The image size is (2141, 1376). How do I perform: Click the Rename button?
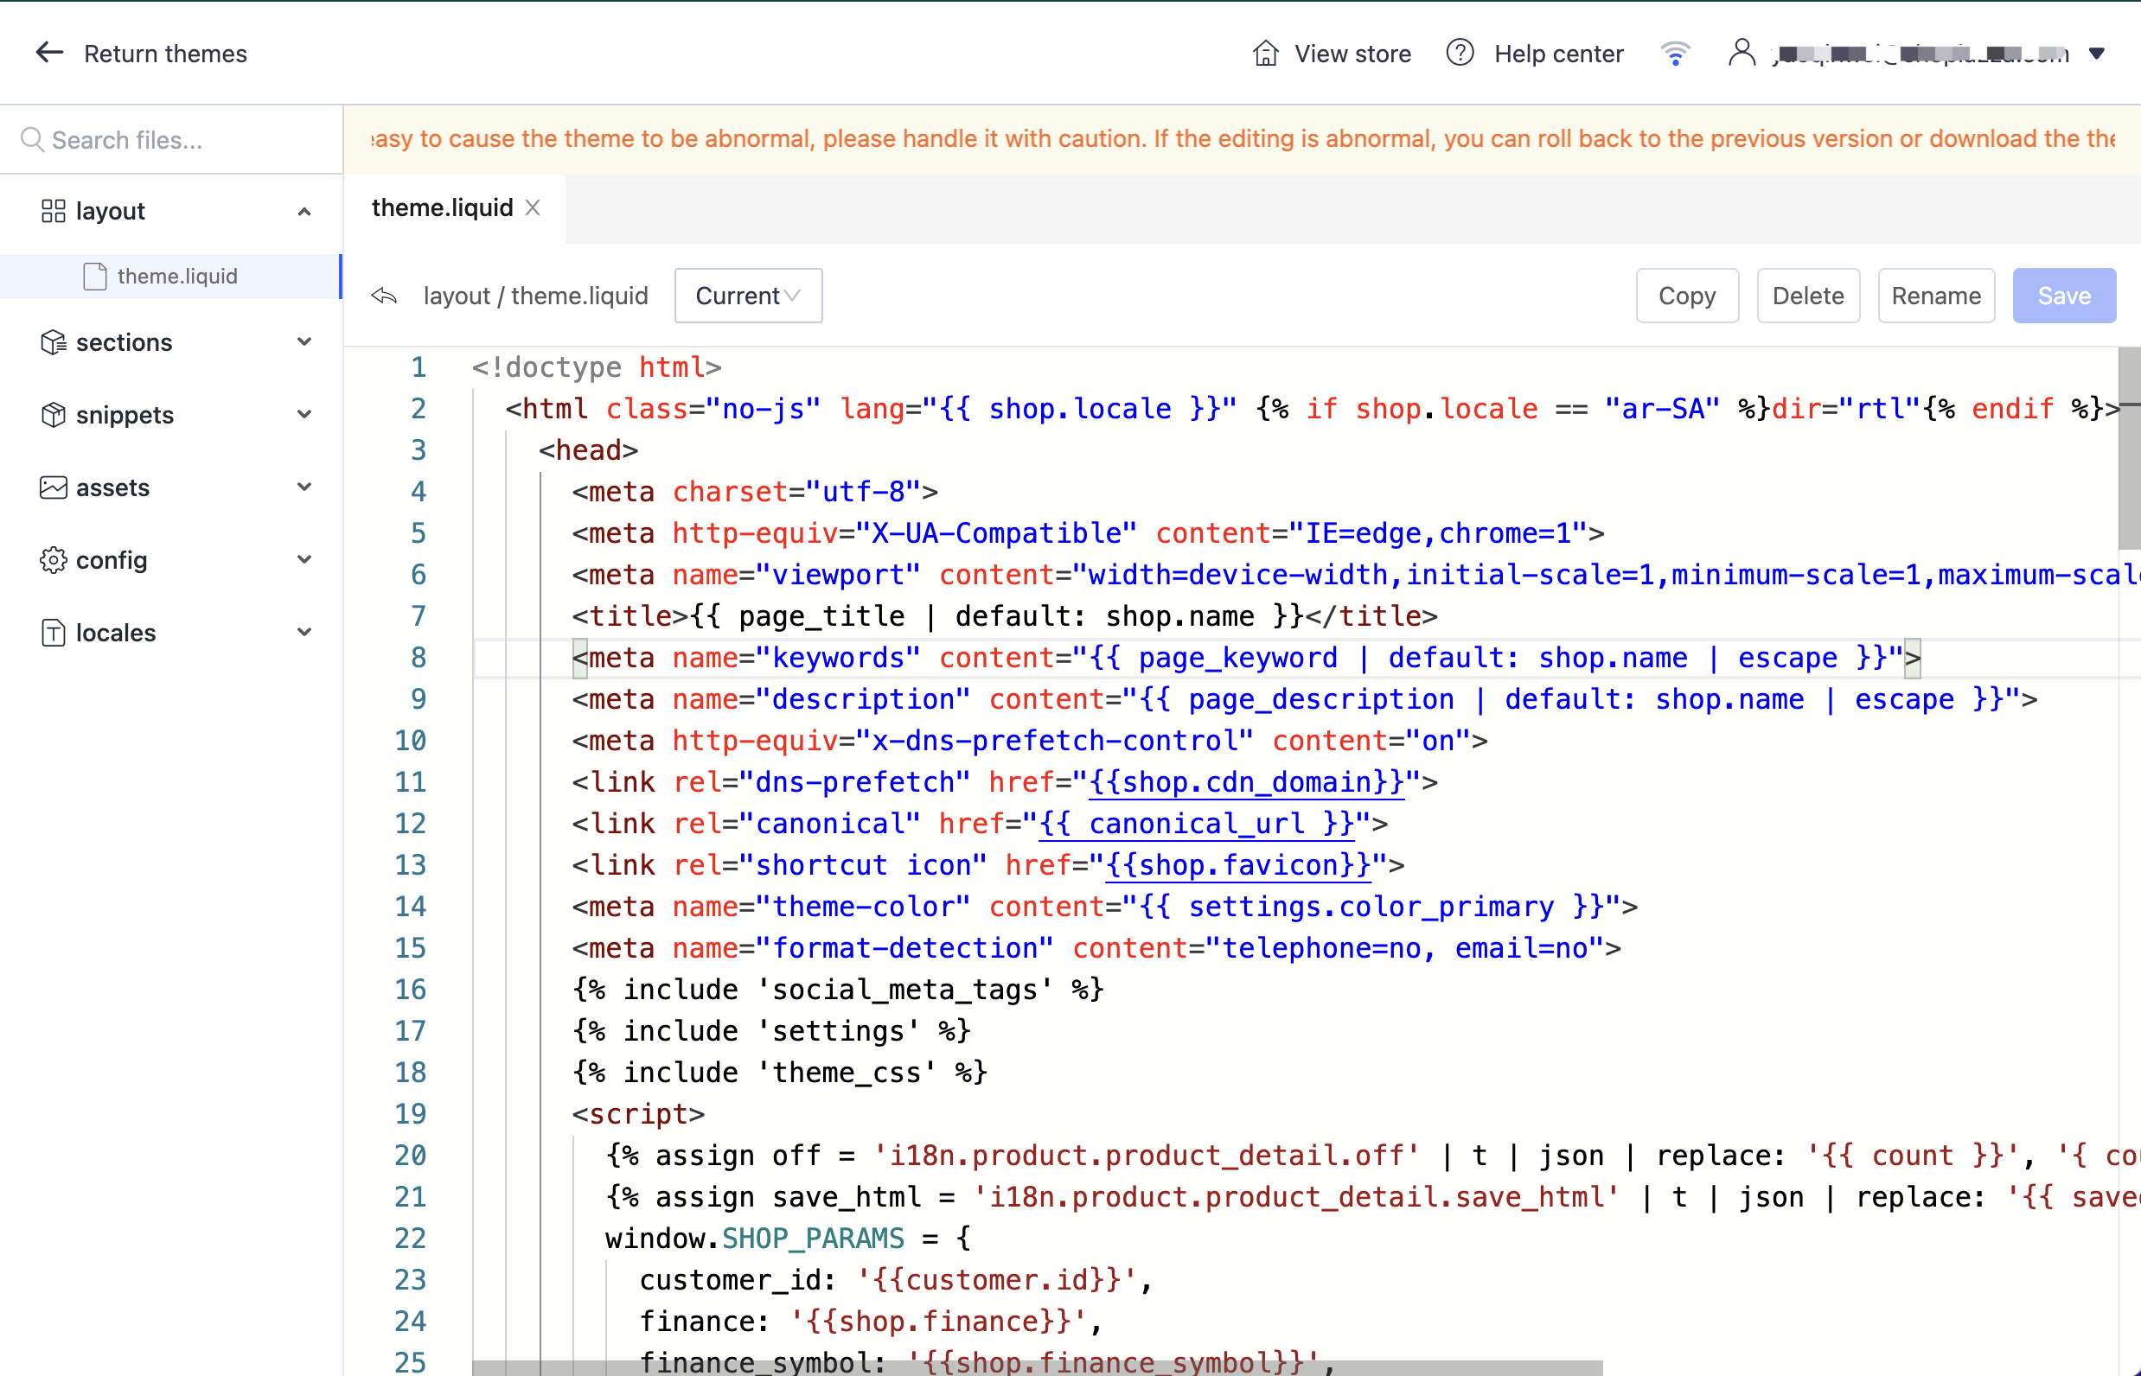coord(1935,296)
